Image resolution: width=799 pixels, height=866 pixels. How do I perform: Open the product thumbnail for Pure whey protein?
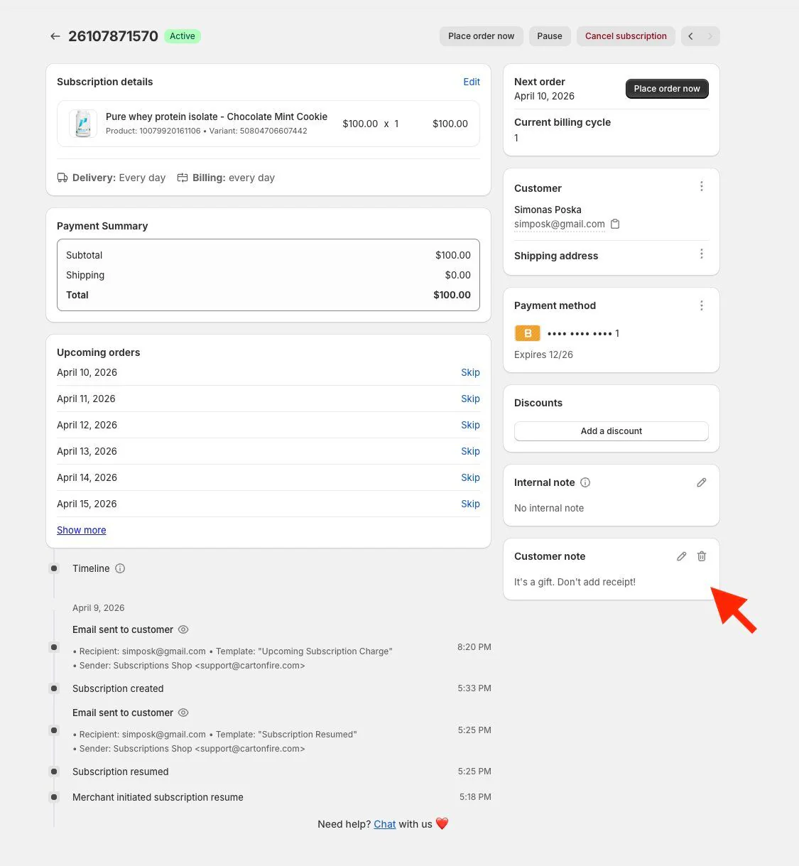click(x=83, y=124)
